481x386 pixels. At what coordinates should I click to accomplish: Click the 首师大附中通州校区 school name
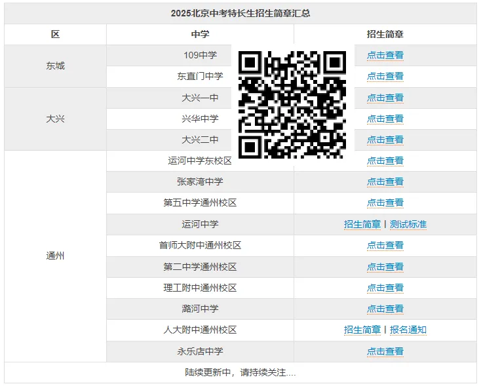tap(200, 246)
